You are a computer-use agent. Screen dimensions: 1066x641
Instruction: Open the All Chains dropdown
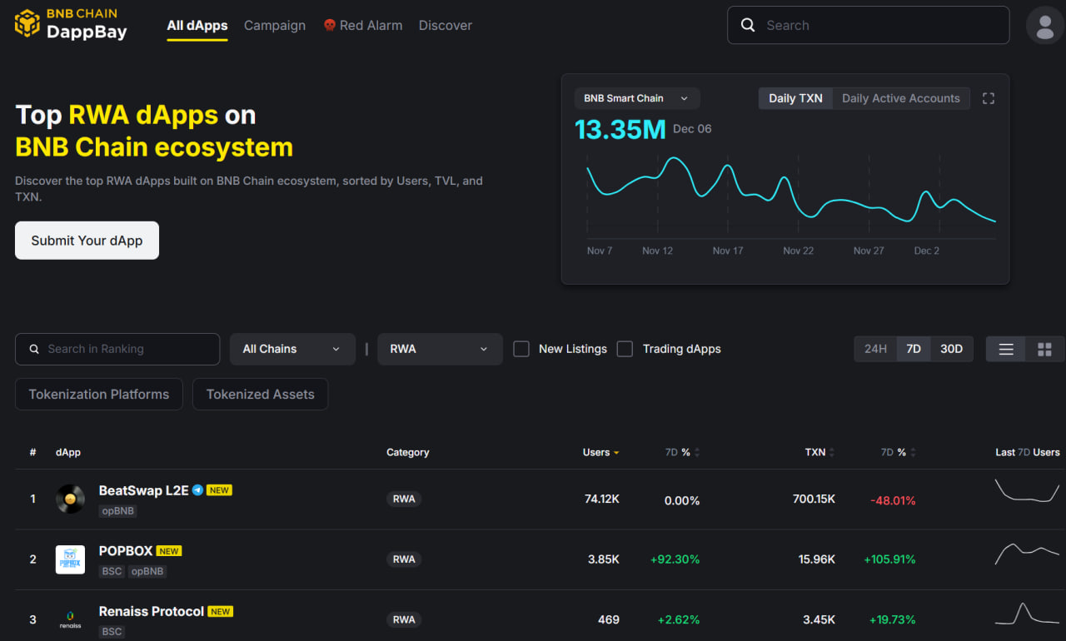[291, 349]
